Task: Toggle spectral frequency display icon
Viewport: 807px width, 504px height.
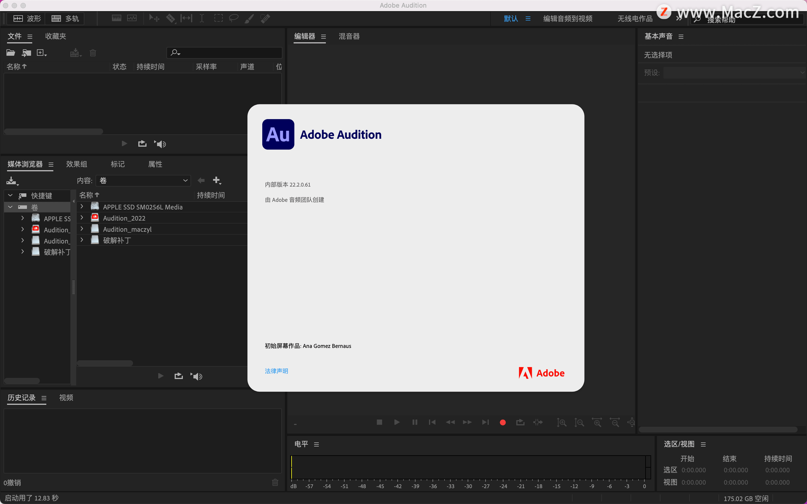Action: (116, 18)
